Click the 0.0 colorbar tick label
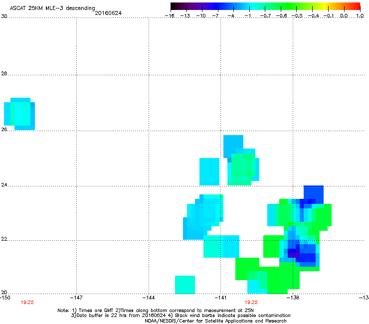 344,16
